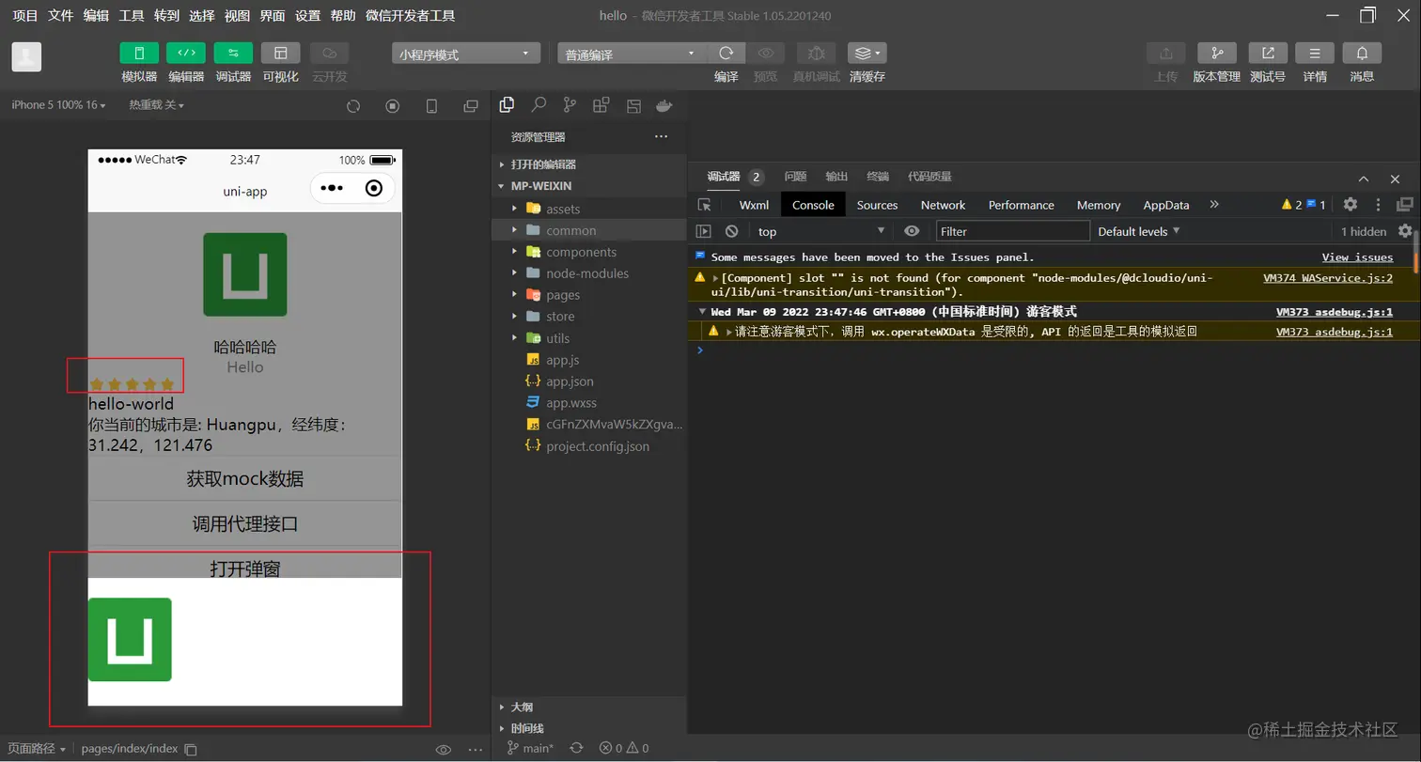Open the 消息 notifications bell
The width and height of the screenshot is (1421, 762).
[1362, 53]
